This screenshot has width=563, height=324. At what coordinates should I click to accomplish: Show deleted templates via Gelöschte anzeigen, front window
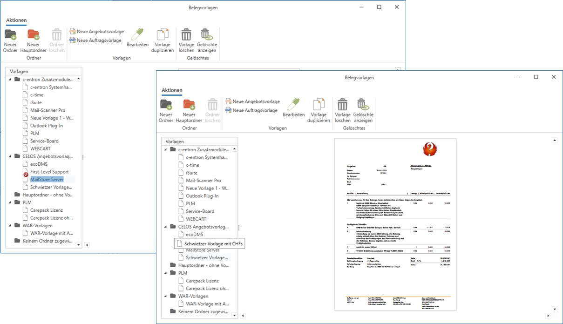click(x=363, y=105)
